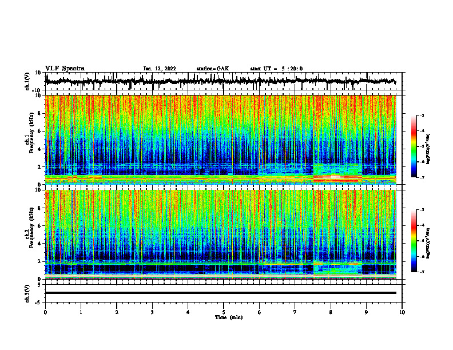
Task: Click the "2" kHz tick on ch.1 spectrogram
Action: [39, 166]
